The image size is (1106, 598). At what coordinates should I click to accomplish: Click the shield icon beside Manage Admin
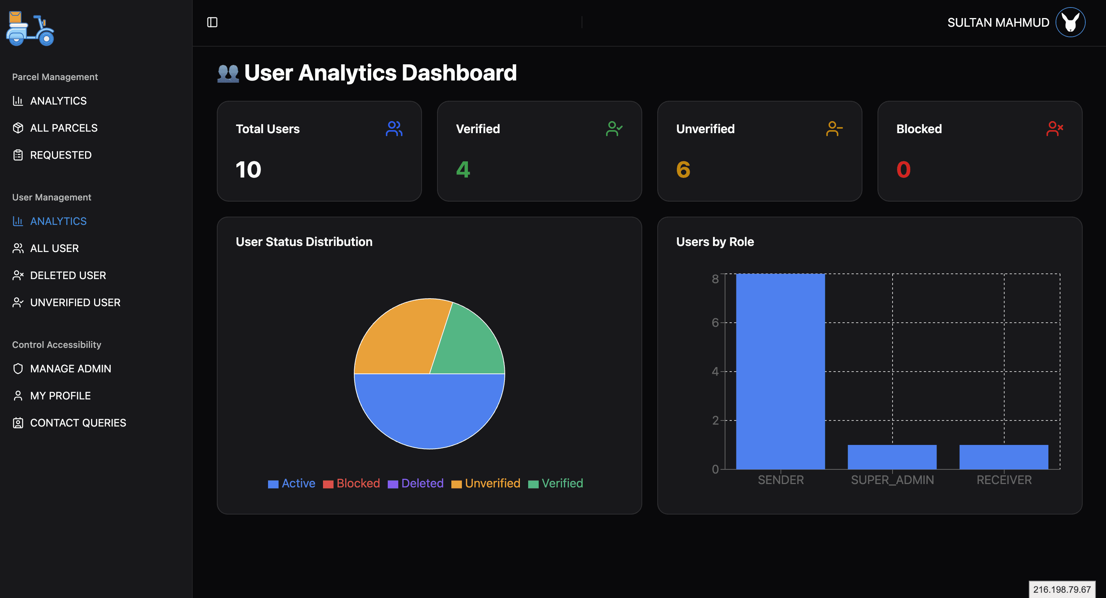pyautogui.click(x=18, y=369)
